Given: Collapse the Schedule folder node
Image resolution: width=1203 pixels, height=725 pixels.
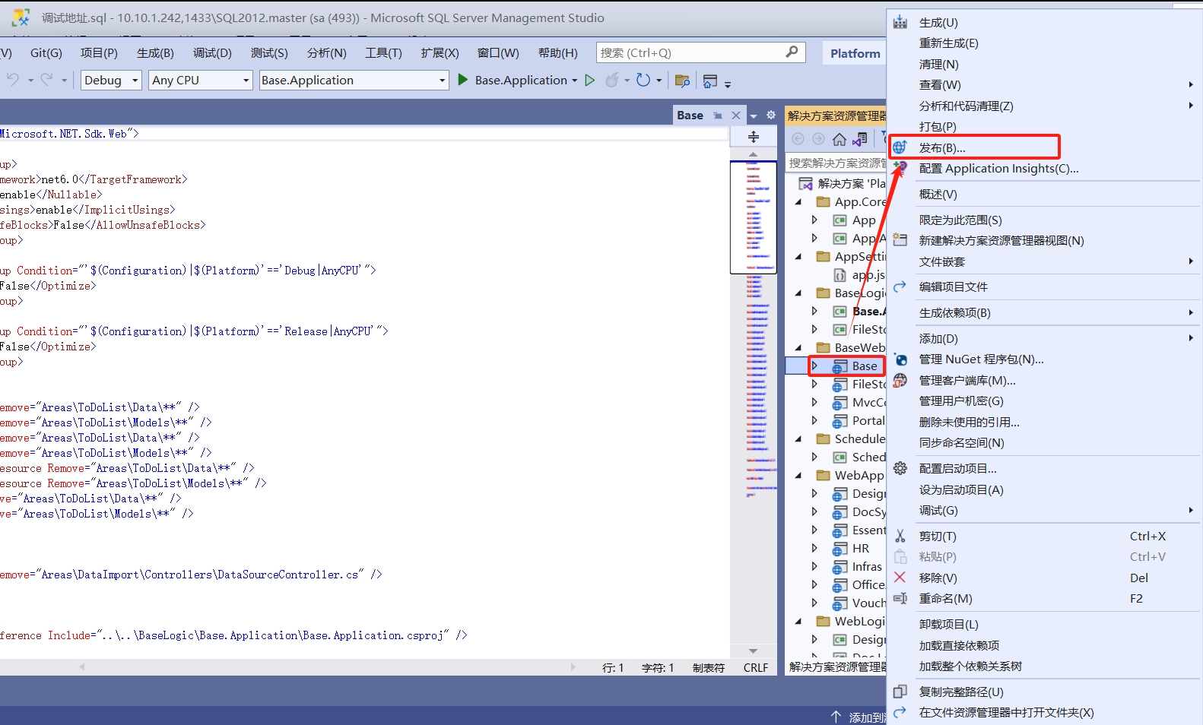Looking at the screenshot, I should (x=798, y=438).
